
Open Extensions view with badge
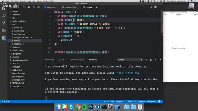pos(4,38)
